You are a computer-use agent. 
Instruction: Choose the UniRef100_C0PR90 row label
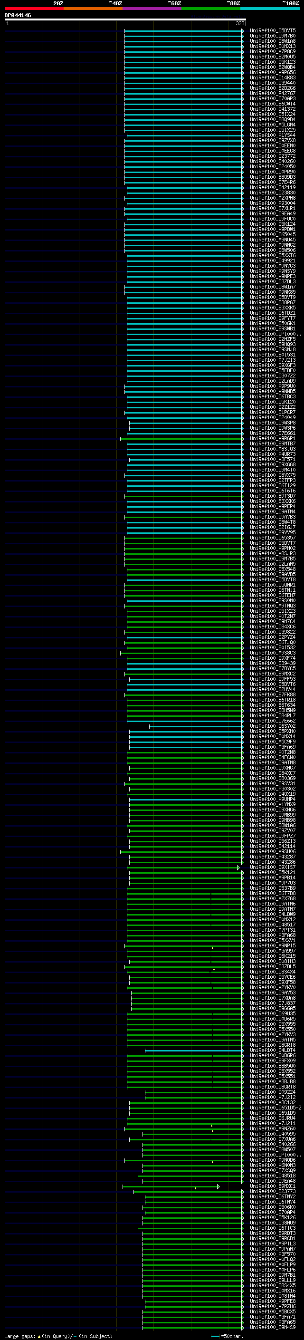(x=273, y=172)
